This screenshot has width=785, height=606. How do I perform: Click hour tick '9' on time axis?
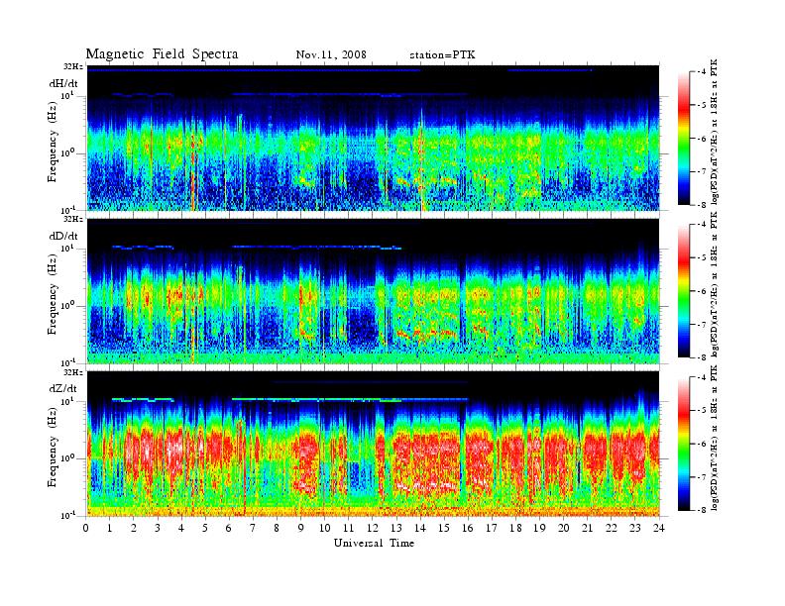(x=301, y=528)
